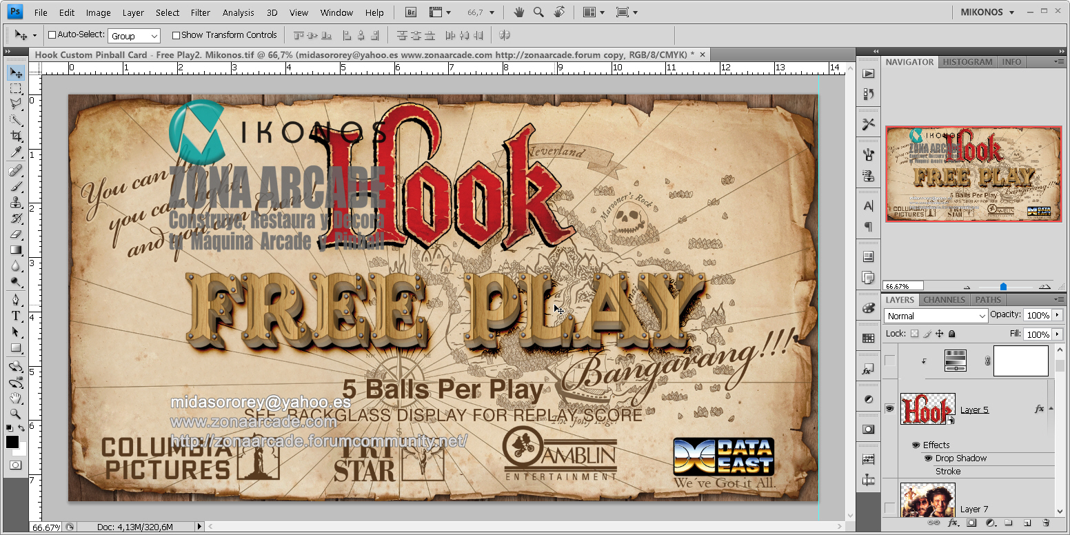Viewport: 1070px width, 535px height.
Task: Open the Filter menu
Action: (200, 12)
